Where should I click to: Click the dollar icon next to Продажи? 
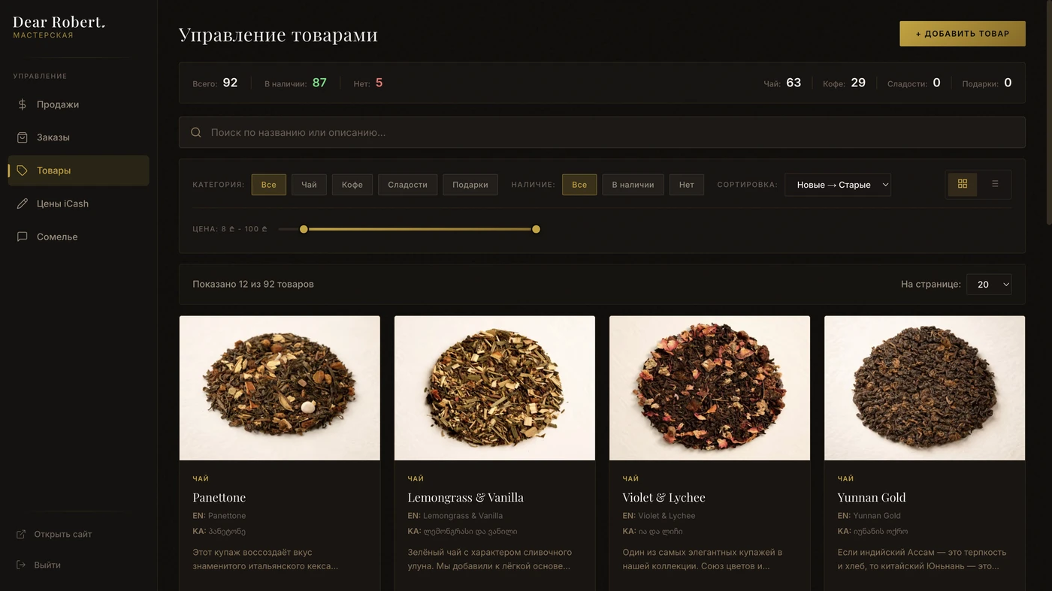[x=23, y=104]
